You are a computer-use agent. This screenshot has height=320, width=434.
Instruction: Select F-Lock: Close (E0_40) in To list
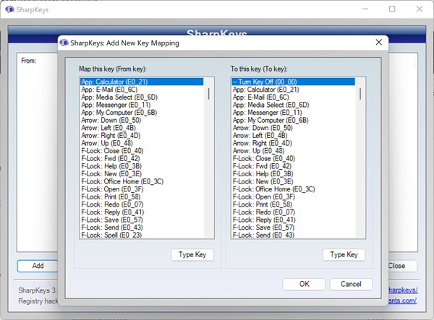pos(294,159)
